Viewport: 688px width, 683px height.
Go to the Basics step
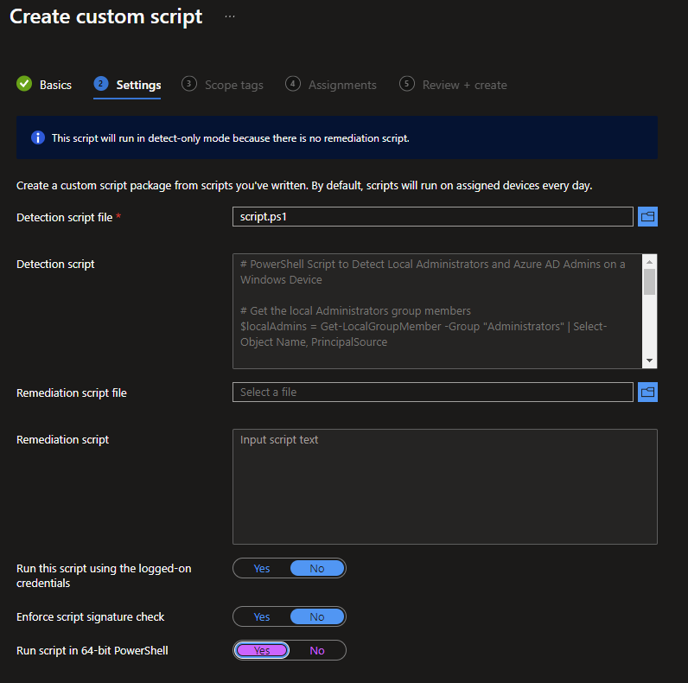click(55, 85)
